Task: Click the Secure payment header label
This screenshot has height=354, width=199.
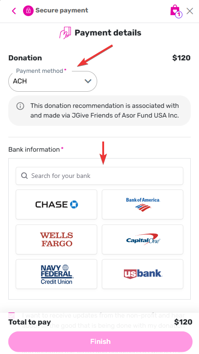Action: click(62, 11)
